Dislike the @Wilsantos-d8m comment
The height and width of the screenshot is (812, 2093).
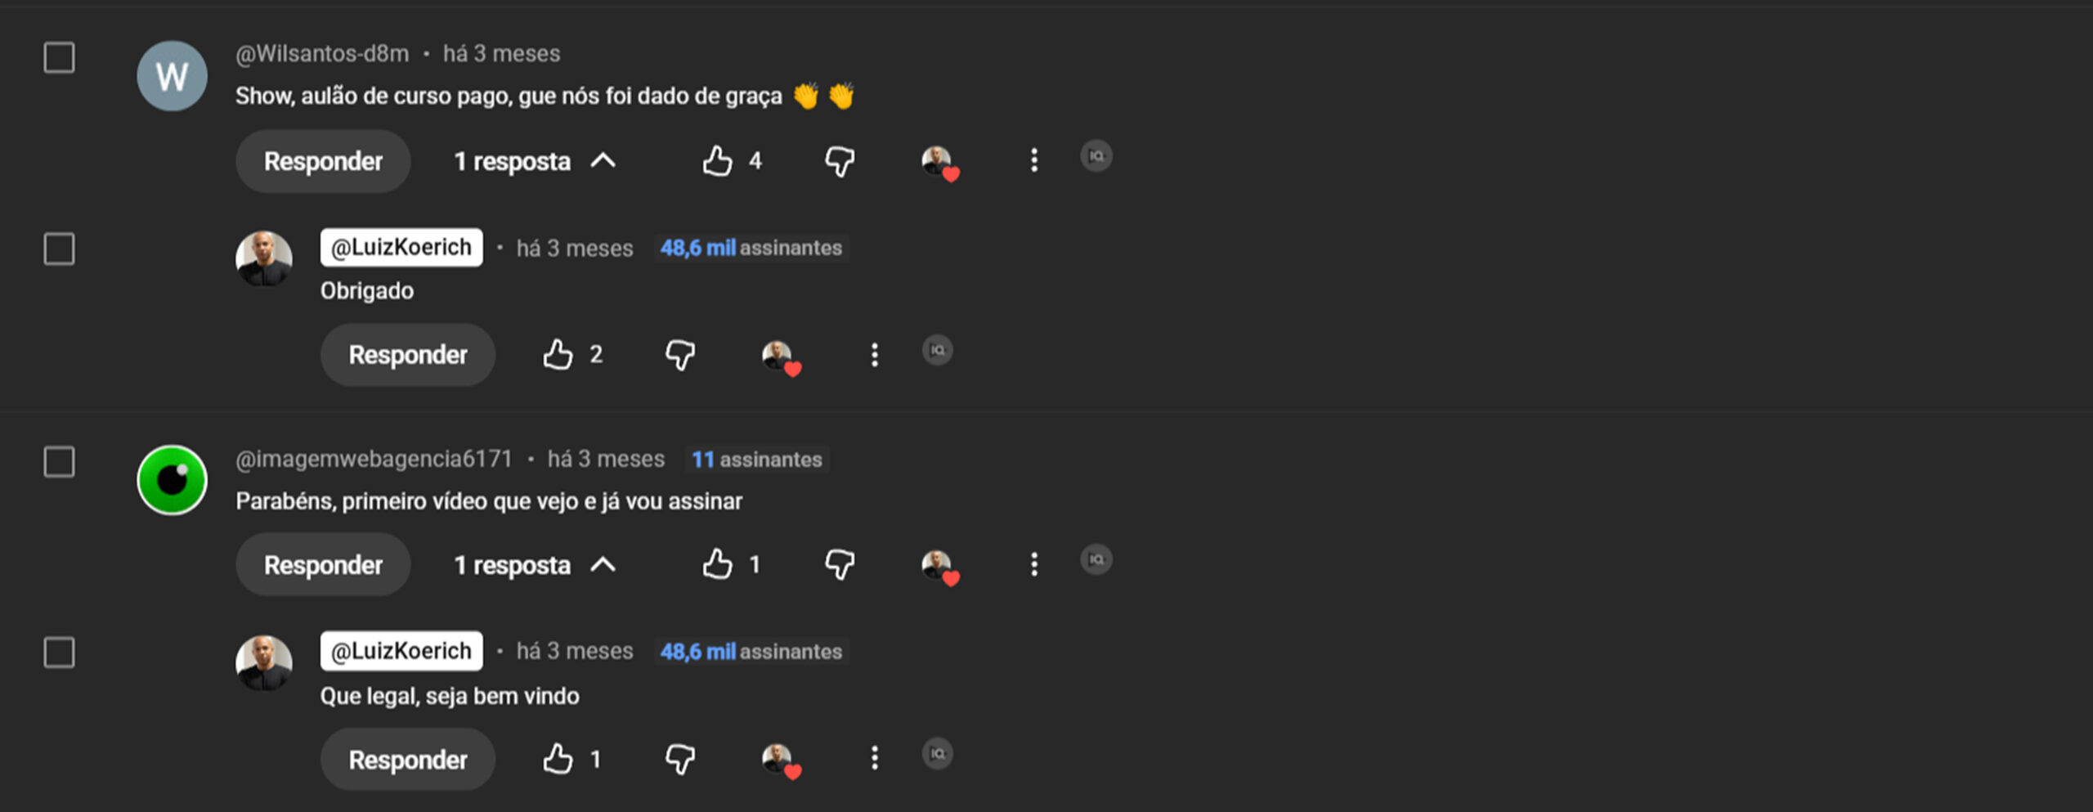point(840,161)
